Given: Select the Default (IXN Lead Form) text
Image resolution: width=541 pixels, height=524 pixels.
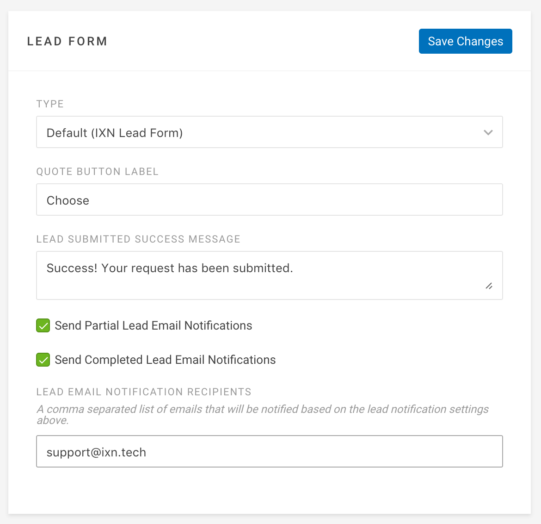Looking at the screenshot, I should pyautogui.click(x=115, y=133).
